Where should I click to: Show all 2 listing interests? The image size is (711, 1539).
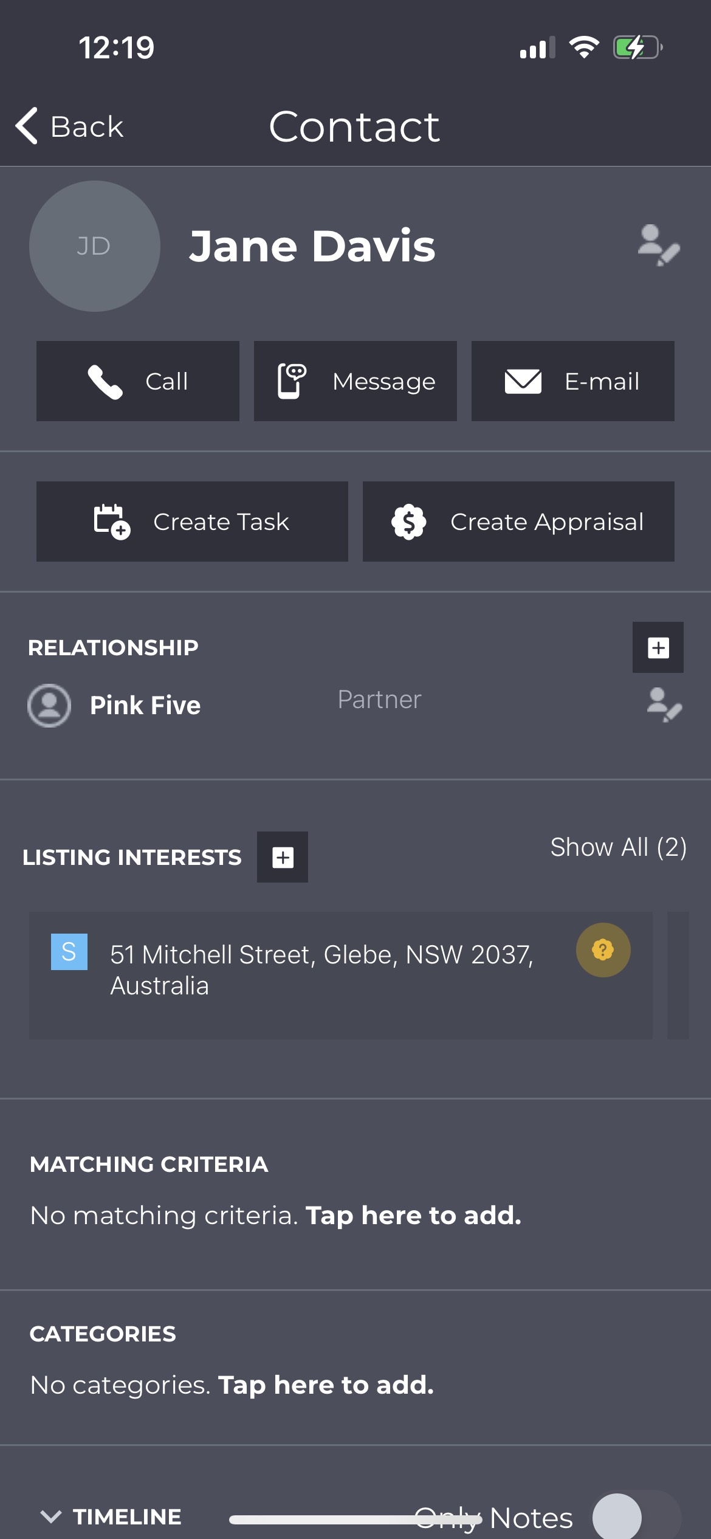coord(619,847)
